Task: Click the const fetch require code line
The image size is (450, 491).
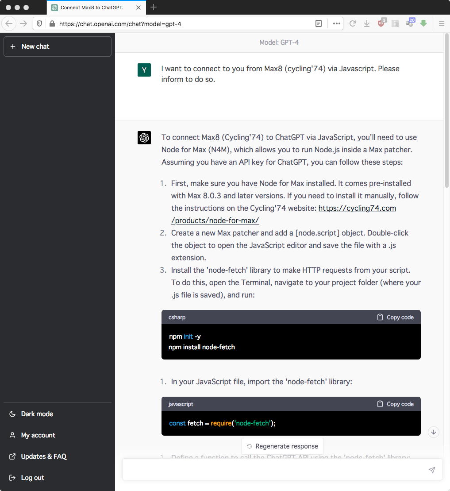Action: coord(222,423)
